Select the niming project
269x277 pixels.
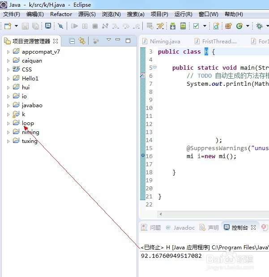click(30, 132)
